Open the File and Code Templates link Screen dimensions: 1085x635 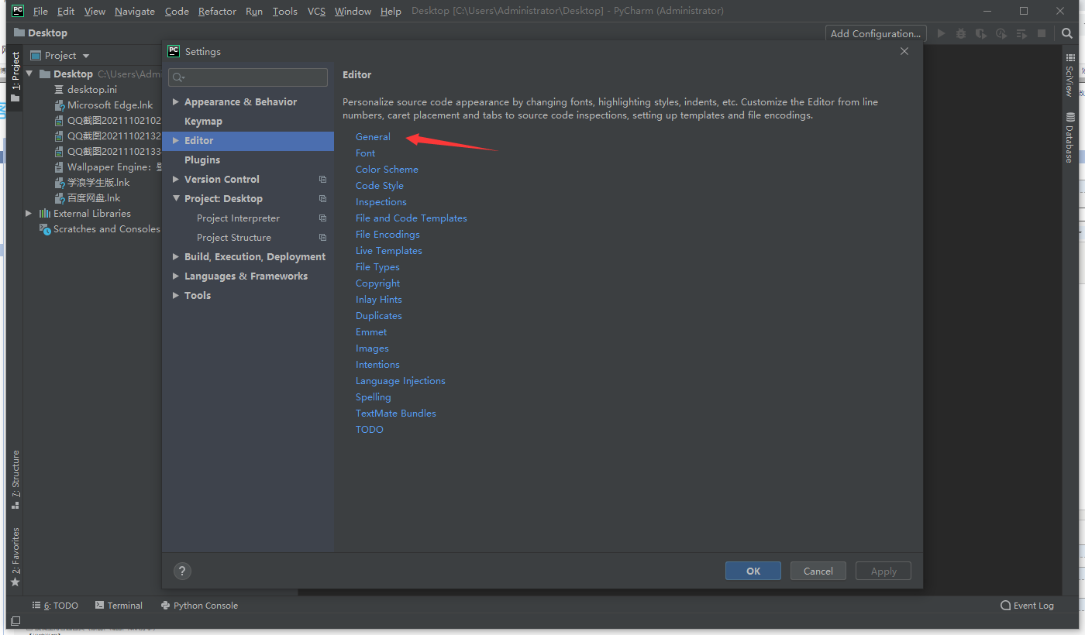coord(412,218)
